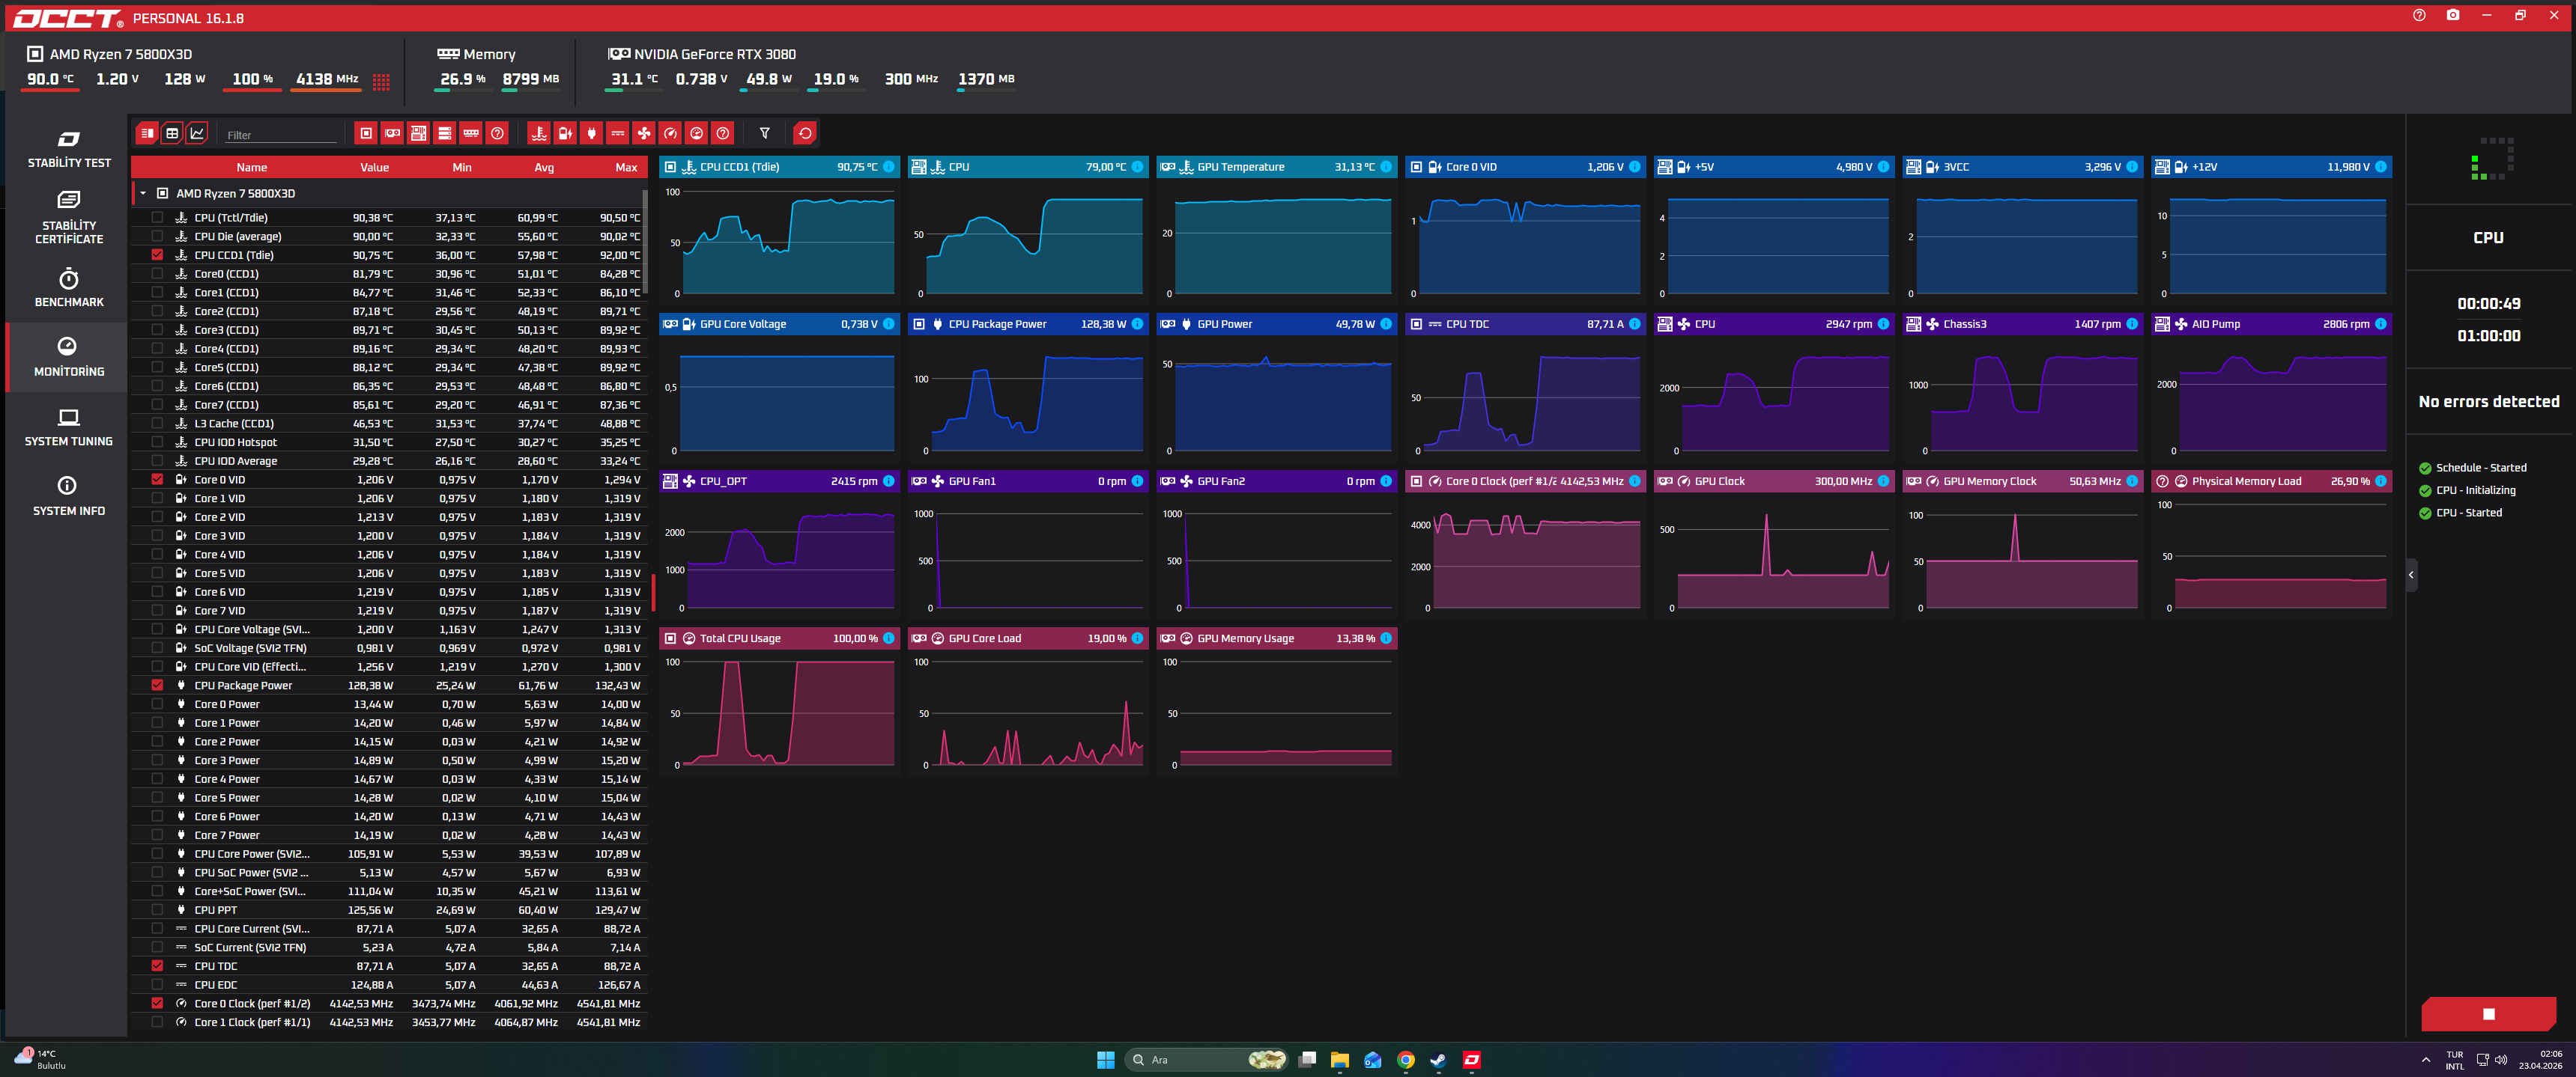
Task: Toggle the graphics card hardware filter icon
Action: click(x=393, y=133)
